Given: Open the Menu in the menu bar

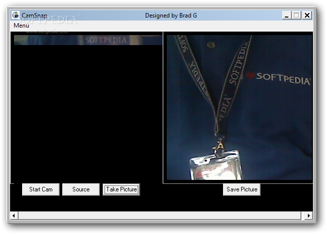Looking at the screenshot, I should coord(21,26).
